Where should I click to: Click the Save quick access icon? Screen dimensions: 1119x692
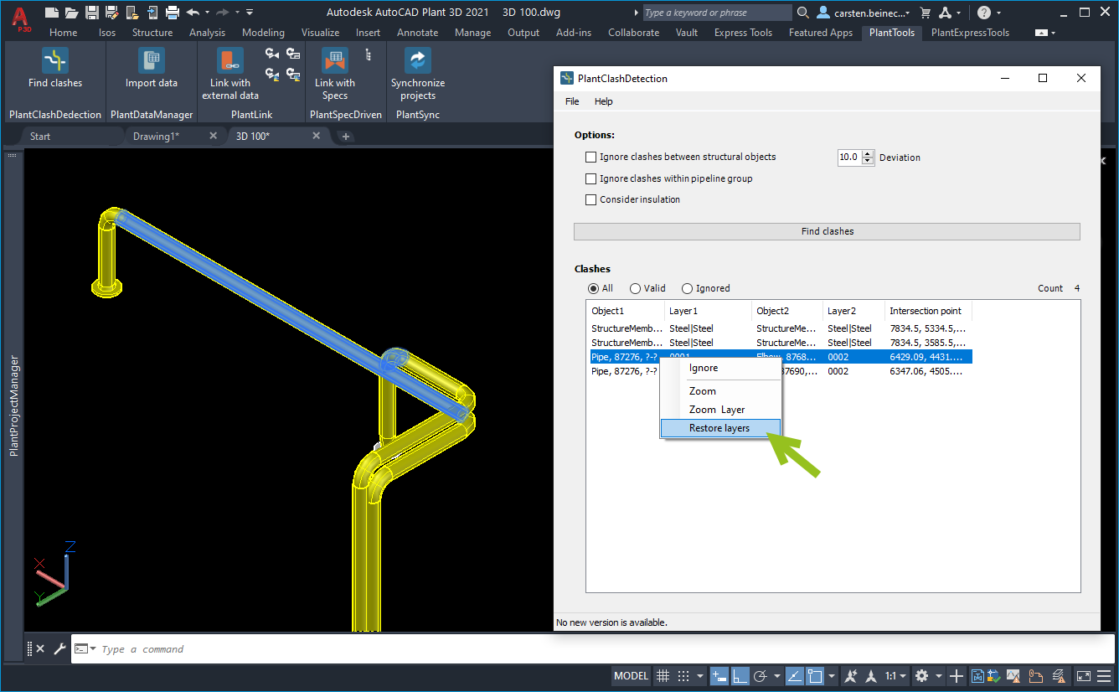click(x=92, y=12)
